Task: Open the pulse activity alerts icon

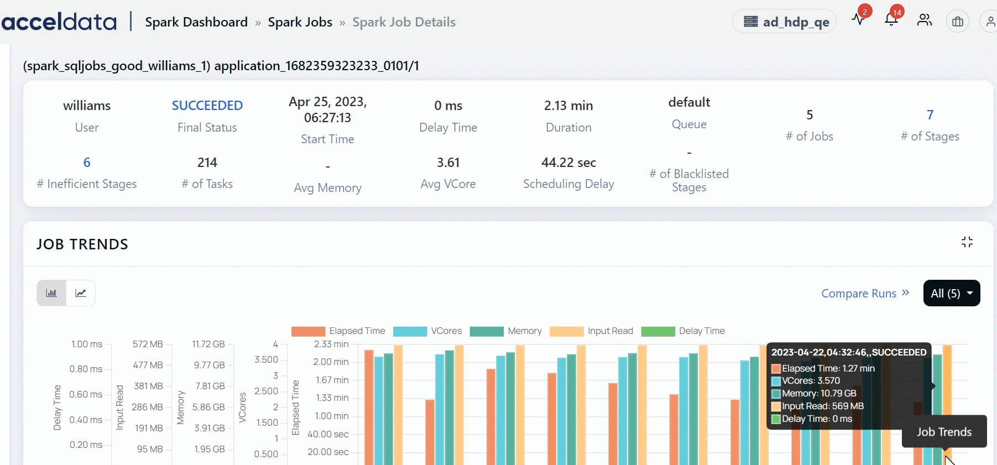Action: [x=858, y=20]
